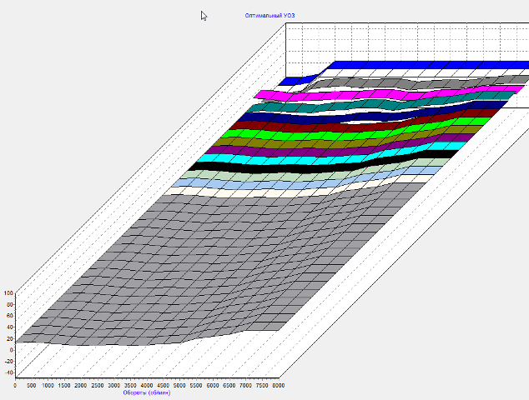
Task: Click the 0 tick on the RPM axis
Action: (15, 386)
